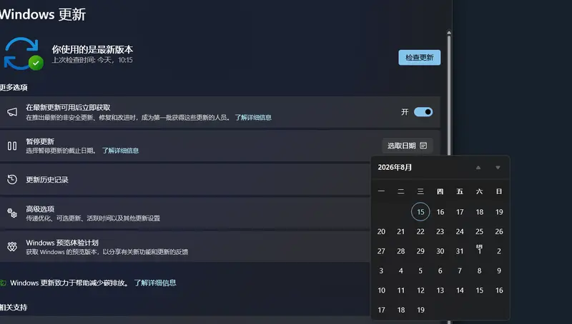Select date 15 in the second-to-last row
The height and width of the screenshot is (324, 572).
(x=479, y=290)
